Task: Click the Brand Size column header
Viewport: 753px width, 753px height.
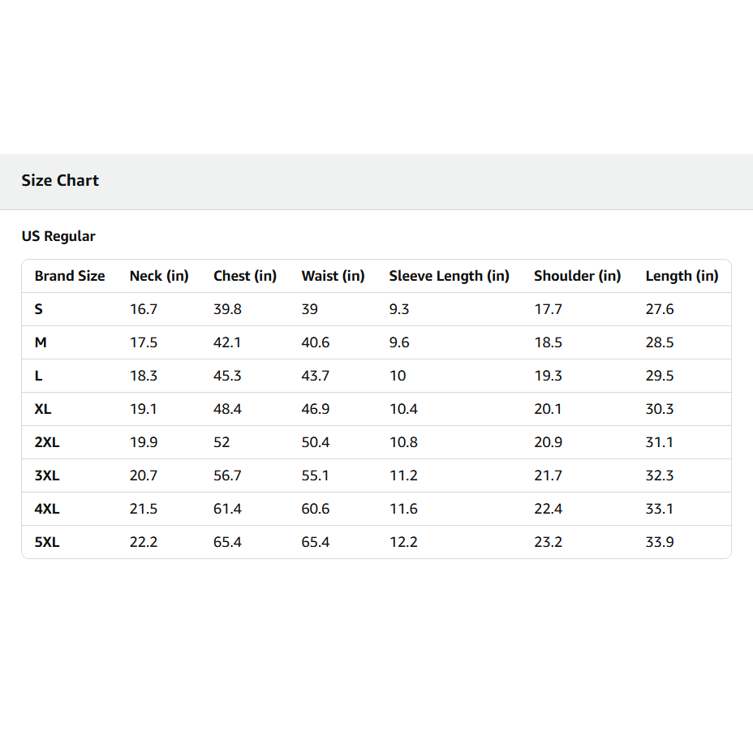Action: click(x=70, y=276)
